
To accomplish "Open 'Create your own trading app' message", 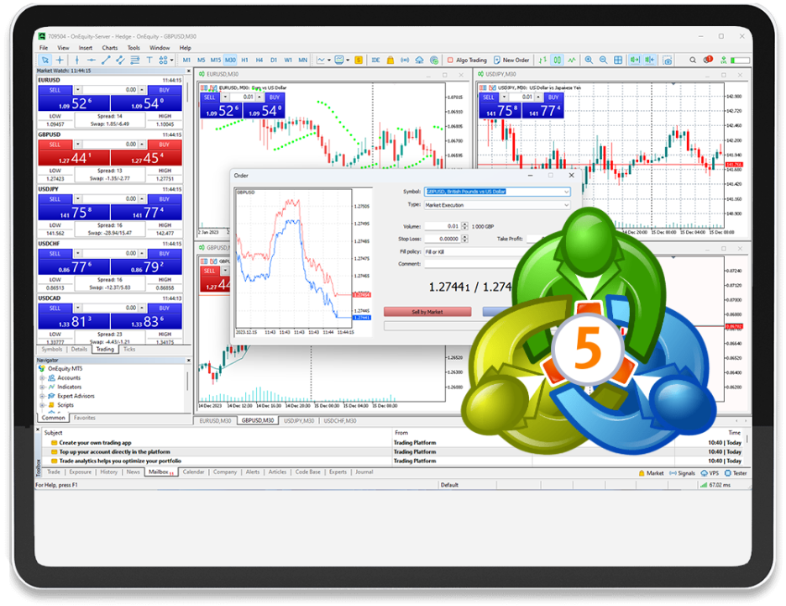I will point(95,443).
